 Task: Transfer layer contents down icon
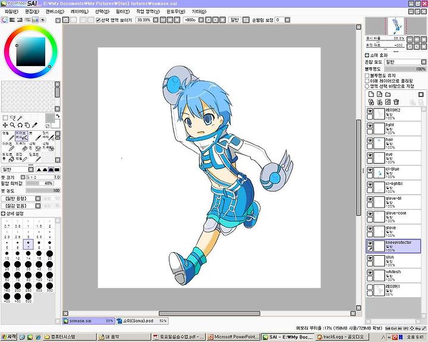371,102
